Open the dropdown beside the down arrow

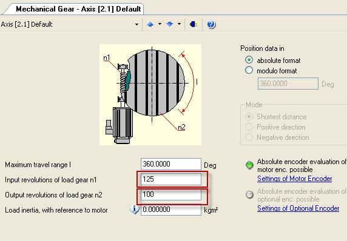click(179, 24)
